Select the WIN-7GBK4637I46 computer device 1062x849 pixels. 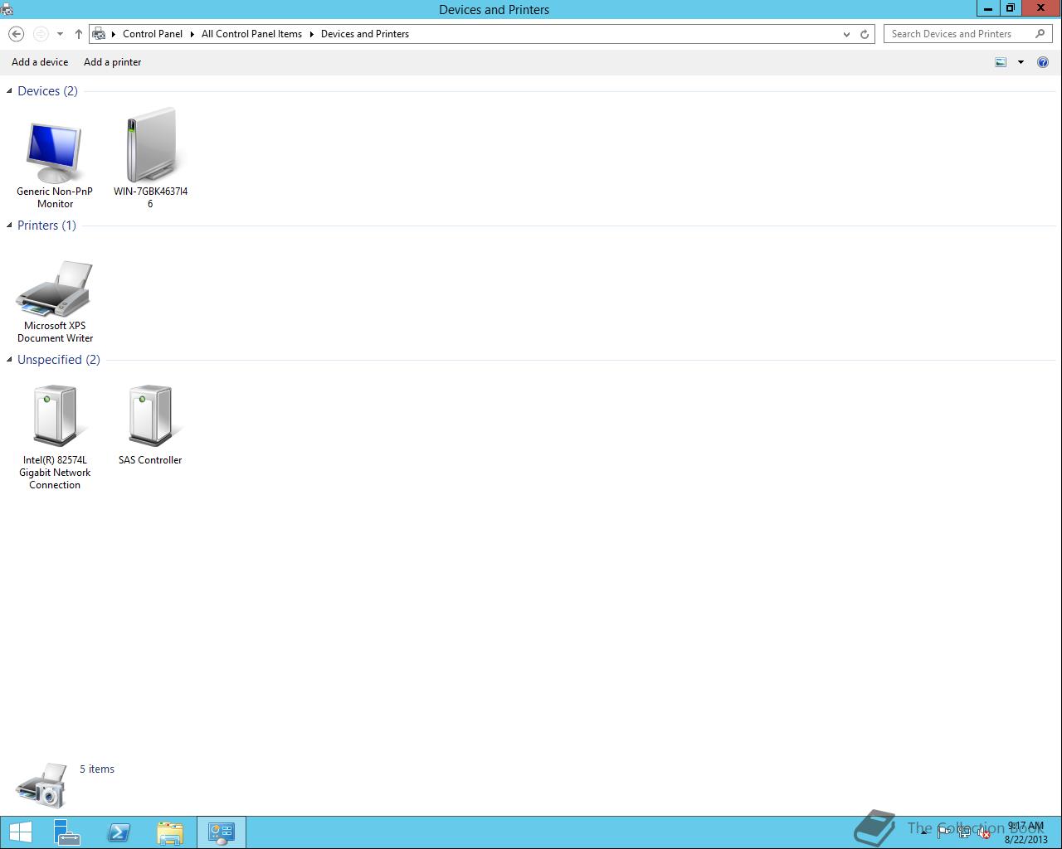(x=150, y=158)
